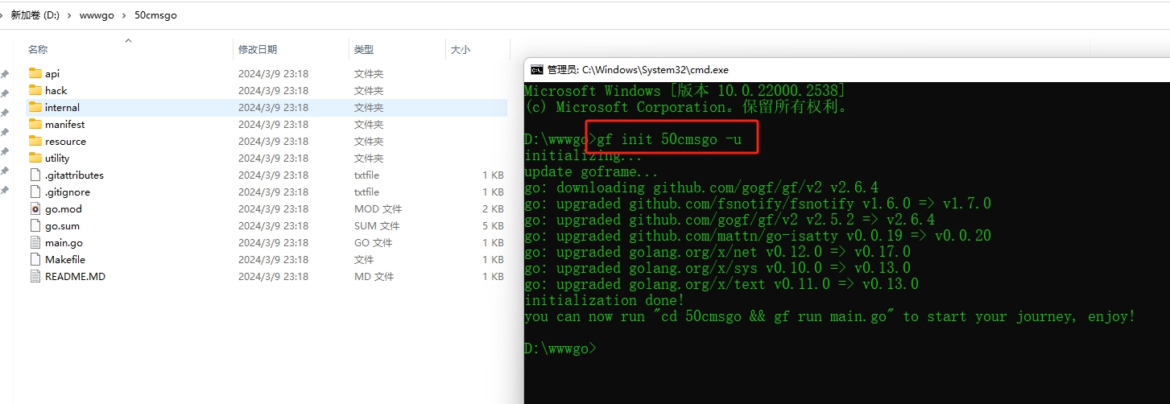
Task: Click the cmd.exe window title icon
Action: pyautogui.click(x=536, y=69)
